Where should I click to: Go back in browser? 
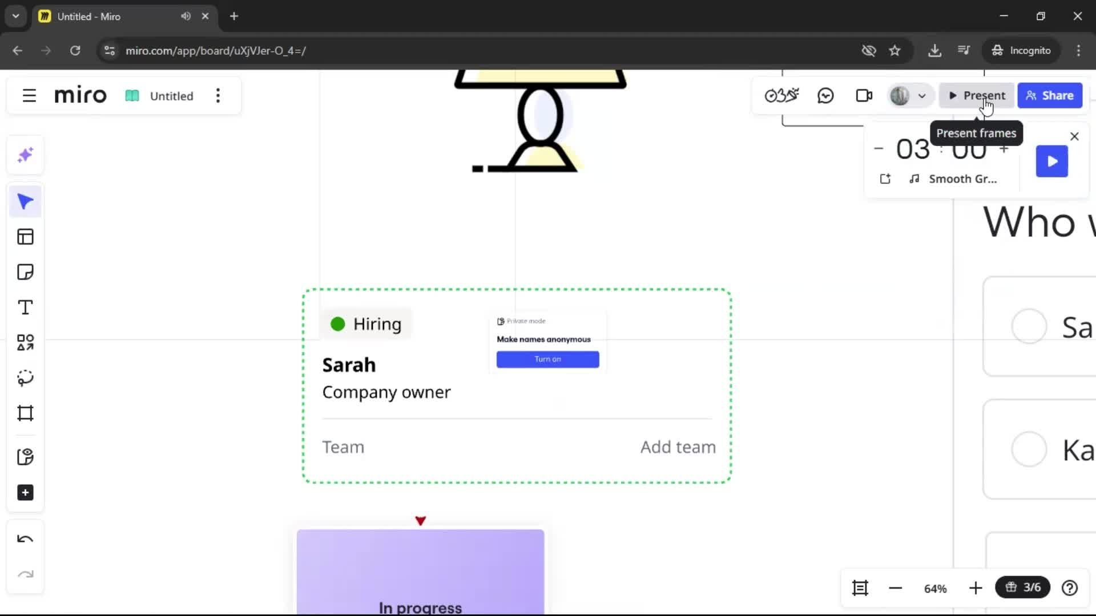(x=18, y=50)
